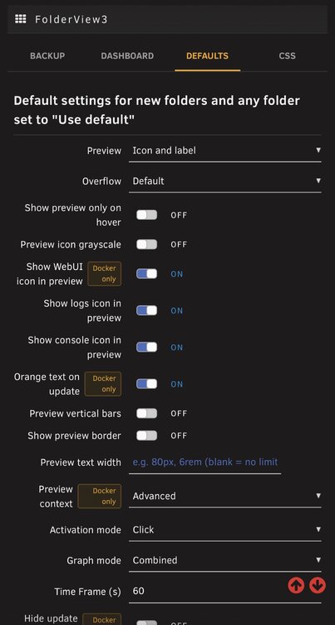Expand the Activation mode dropdown
Screen dimensions: 335x625
coord(225,530)
